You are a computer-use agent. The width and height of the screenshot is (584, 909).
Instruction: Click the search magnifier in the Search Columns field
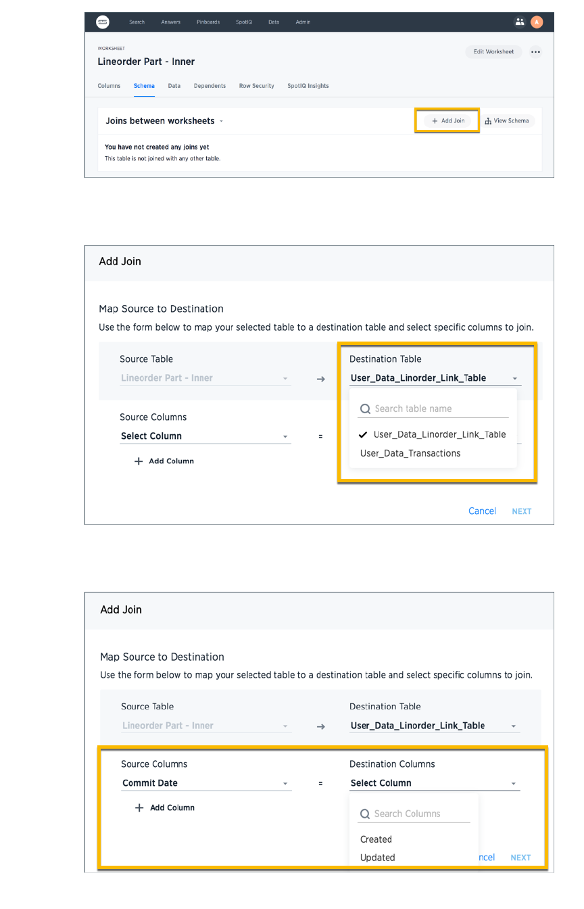[365, 814]
